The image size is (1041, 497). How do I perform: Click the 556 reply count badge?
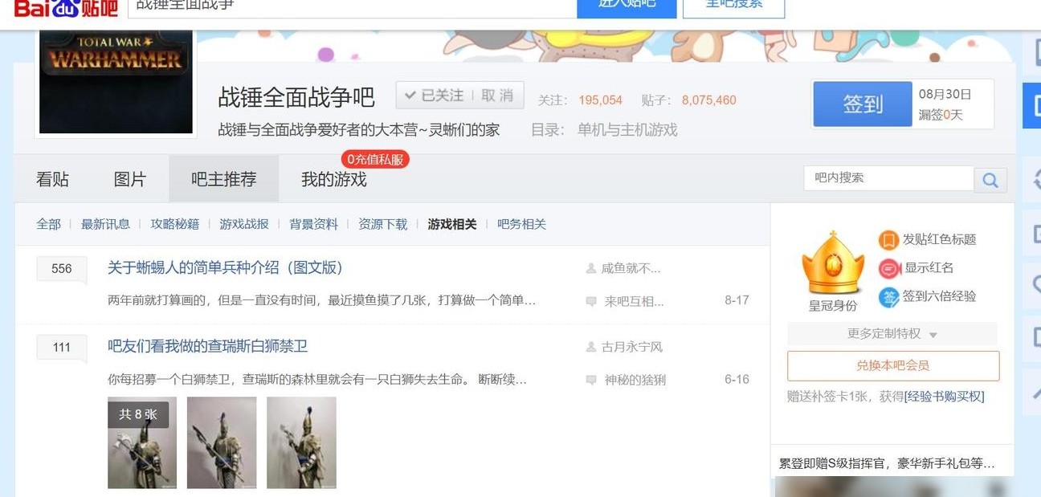tap(62, 269)
